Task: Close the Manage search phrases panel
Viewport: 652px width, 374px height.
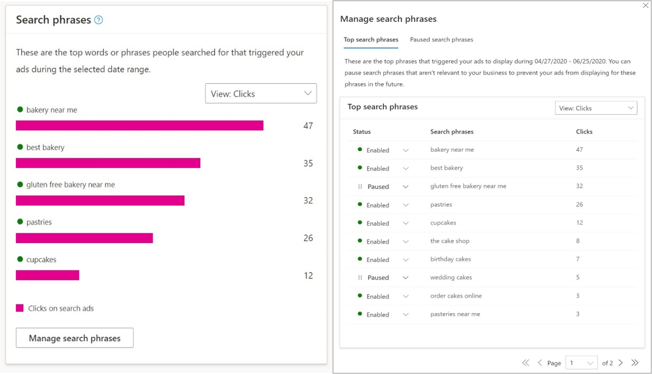Action: pos(646,5)
